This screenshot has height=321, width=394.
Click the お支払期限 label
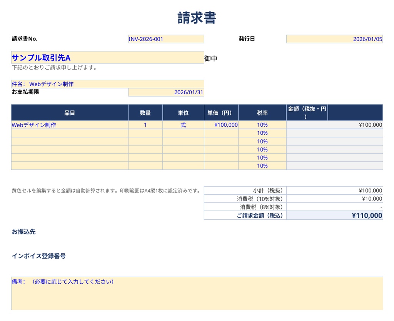pyautogui.click(x=25, y=92)
